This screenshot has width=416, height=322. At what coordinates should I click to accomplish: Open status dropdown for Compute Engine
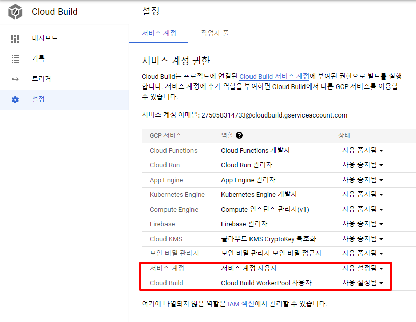click(363, 210)
